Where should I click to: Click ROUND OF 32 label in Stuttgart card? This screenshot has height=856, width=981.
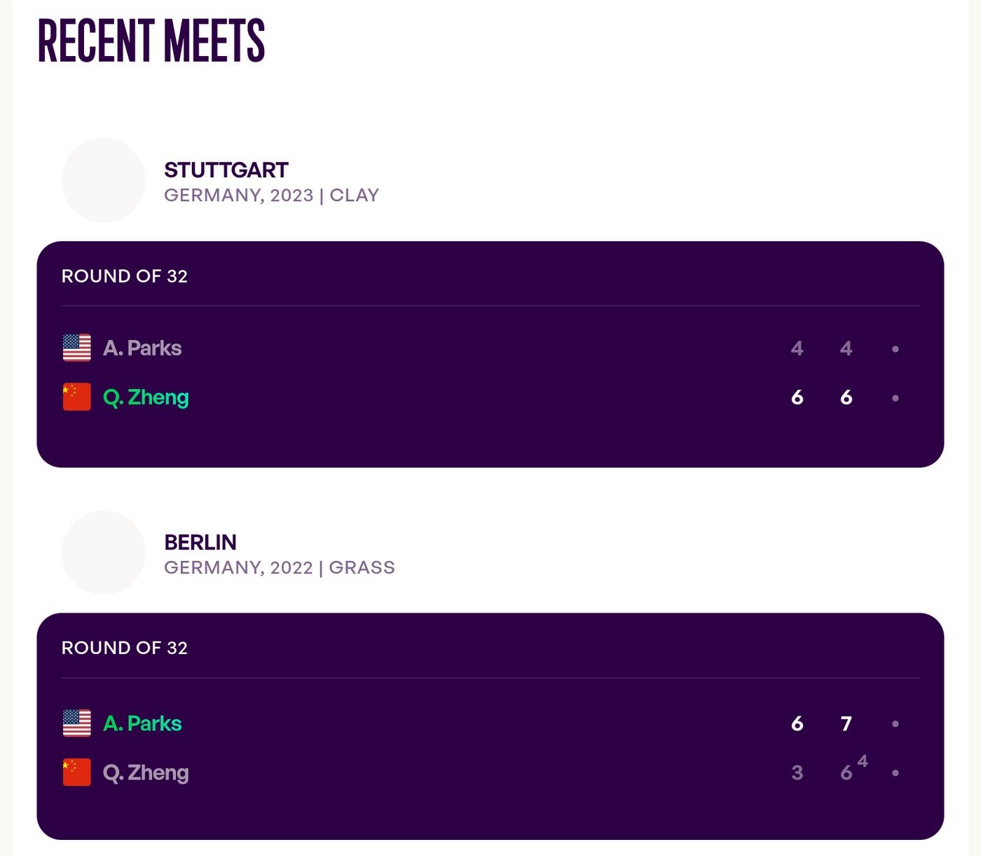tap(125, 276)
